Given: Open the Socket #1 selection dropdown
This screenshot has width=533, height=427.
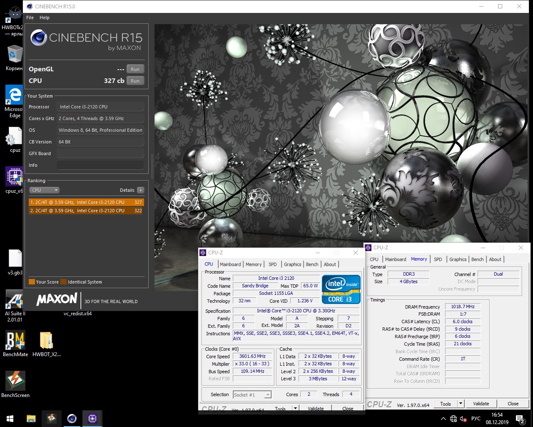Looking at the screenshot, I should point(252,394).
